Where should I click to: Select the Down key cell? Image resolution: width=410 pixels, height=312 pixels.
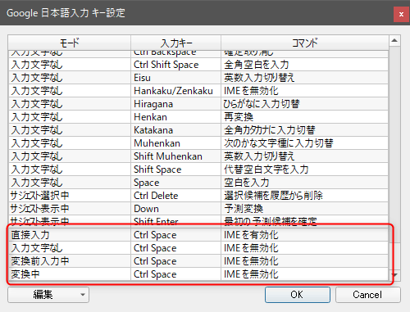(x=175, y=209)
